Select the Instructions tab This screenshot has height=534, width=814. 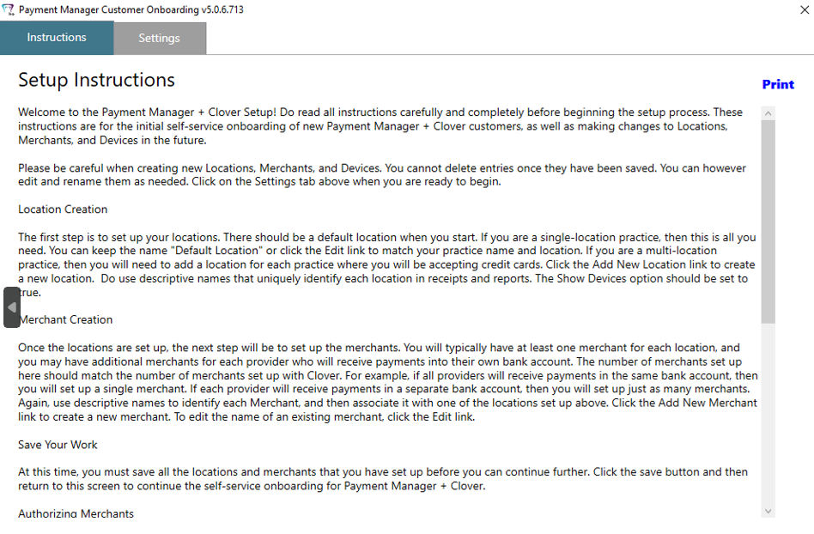click(x=57, y=38)
